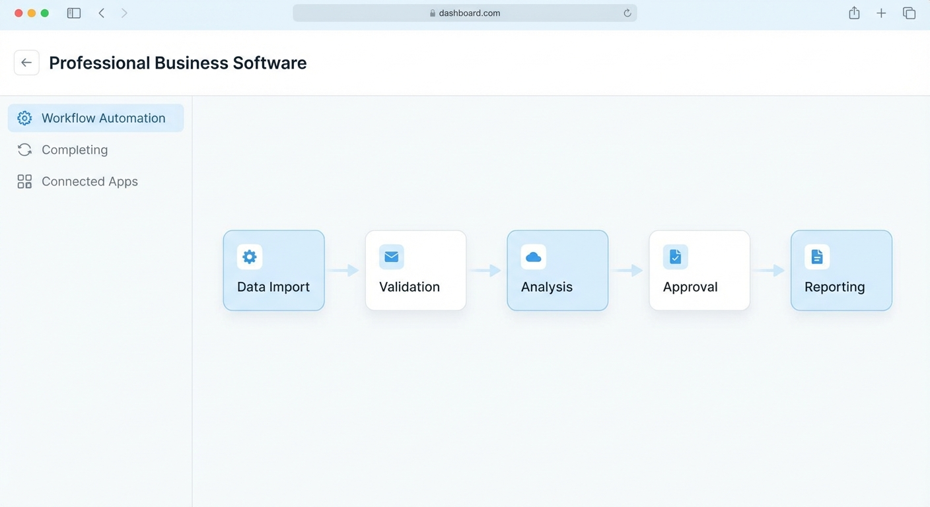Open the Connected Apps section

[89, 181]
